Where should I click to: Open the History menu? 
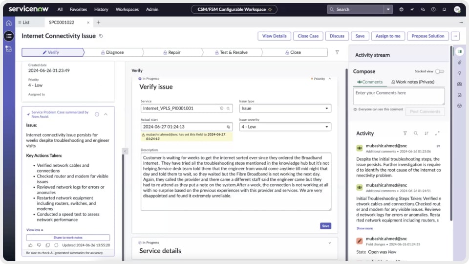click(101, 9)
